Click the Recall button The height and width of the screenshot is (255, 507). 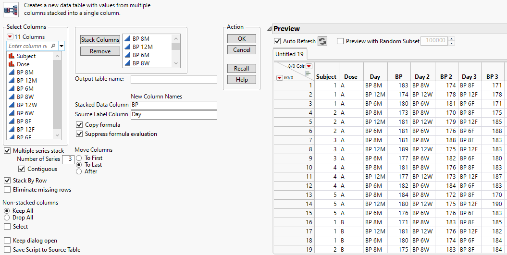click(241, 69)
